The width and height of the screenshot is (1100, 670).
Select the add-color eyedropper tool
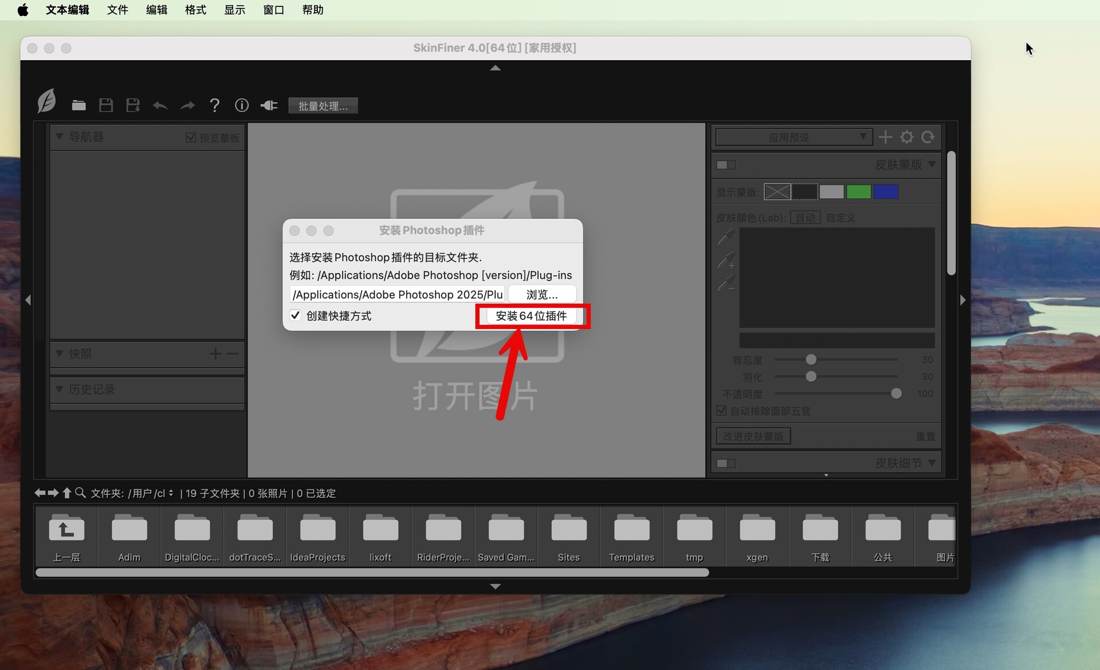coord(726,261)
